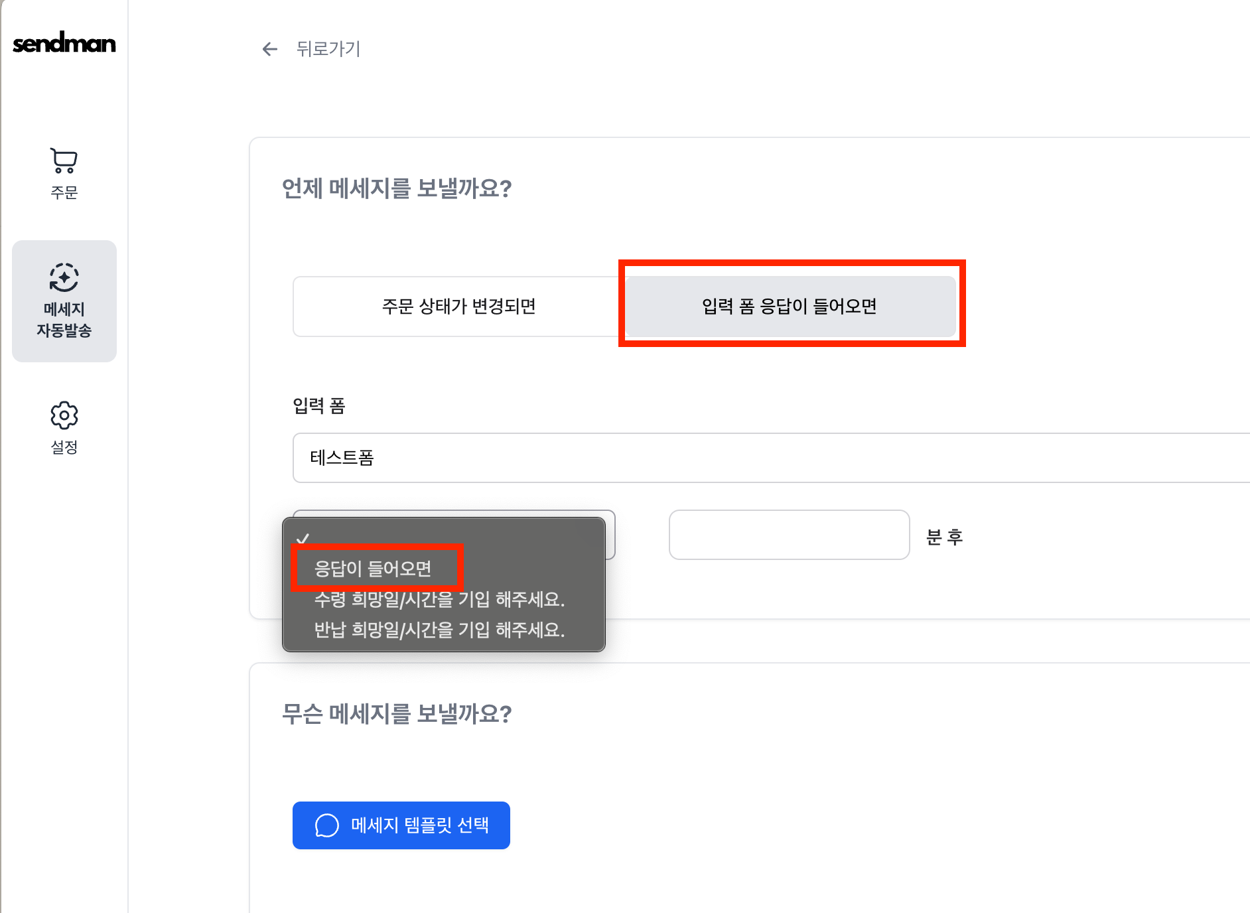Click the select box edge behind the open list
1250x913 pixels.
coord(610,535)
